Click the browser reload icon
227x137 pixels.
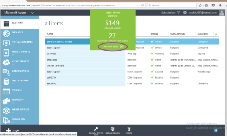tap(142, 5)
